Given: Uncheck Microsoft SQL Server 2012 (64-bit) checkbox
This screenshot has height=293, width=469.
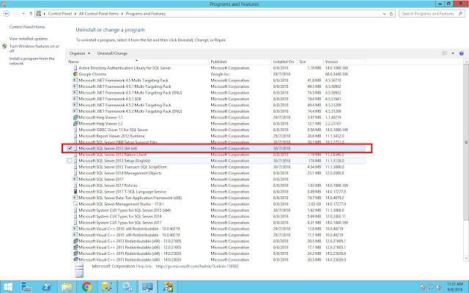Looking at the screenshot, I should 70,148.
